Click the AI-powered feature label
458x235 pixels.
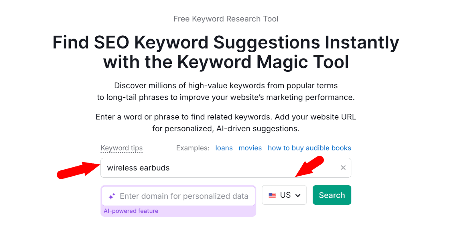coord(131,211)
